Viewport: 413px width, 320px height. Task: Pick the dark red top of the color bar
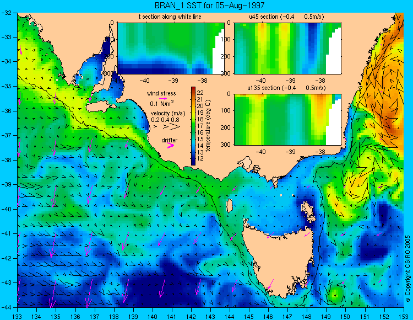[x=193, y=89]
